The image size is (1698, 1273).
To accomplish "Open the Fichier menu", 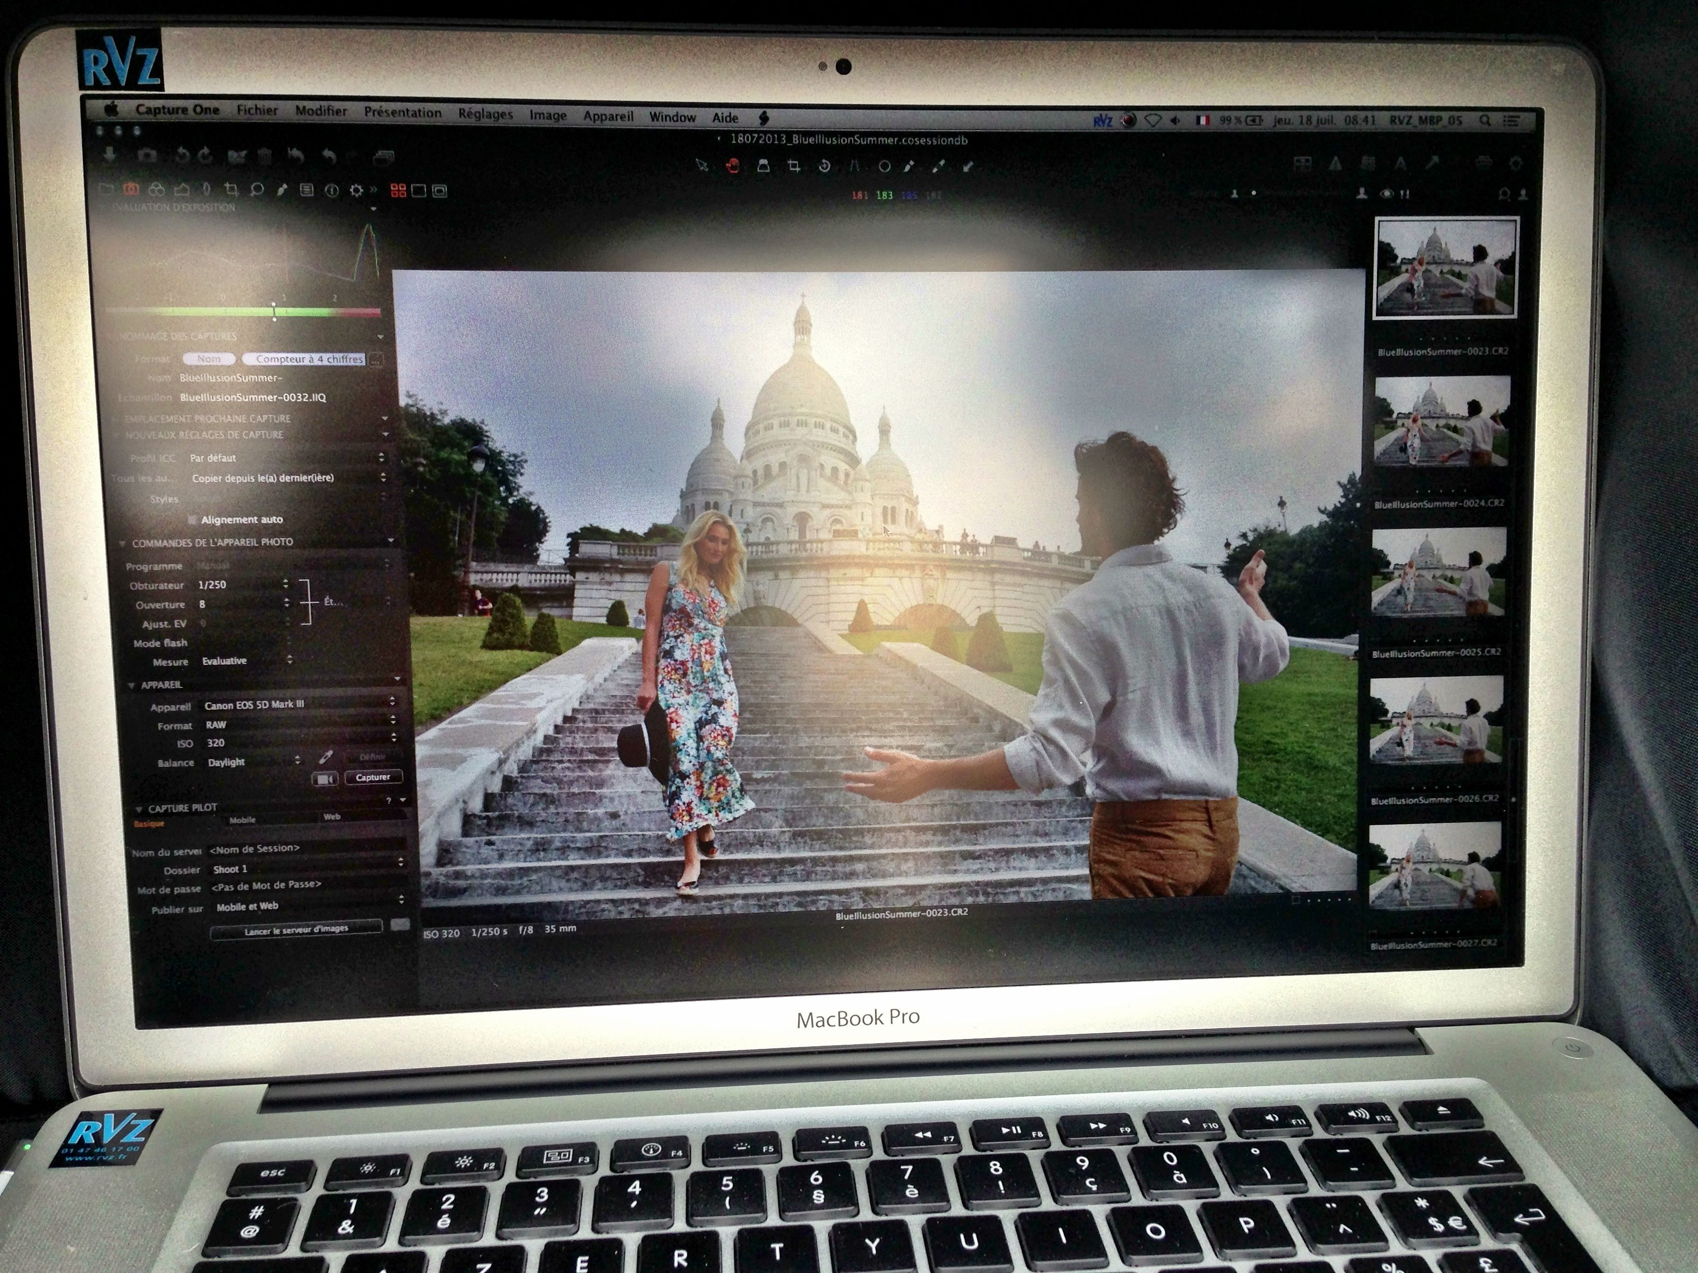I will (x=256, y=110).
